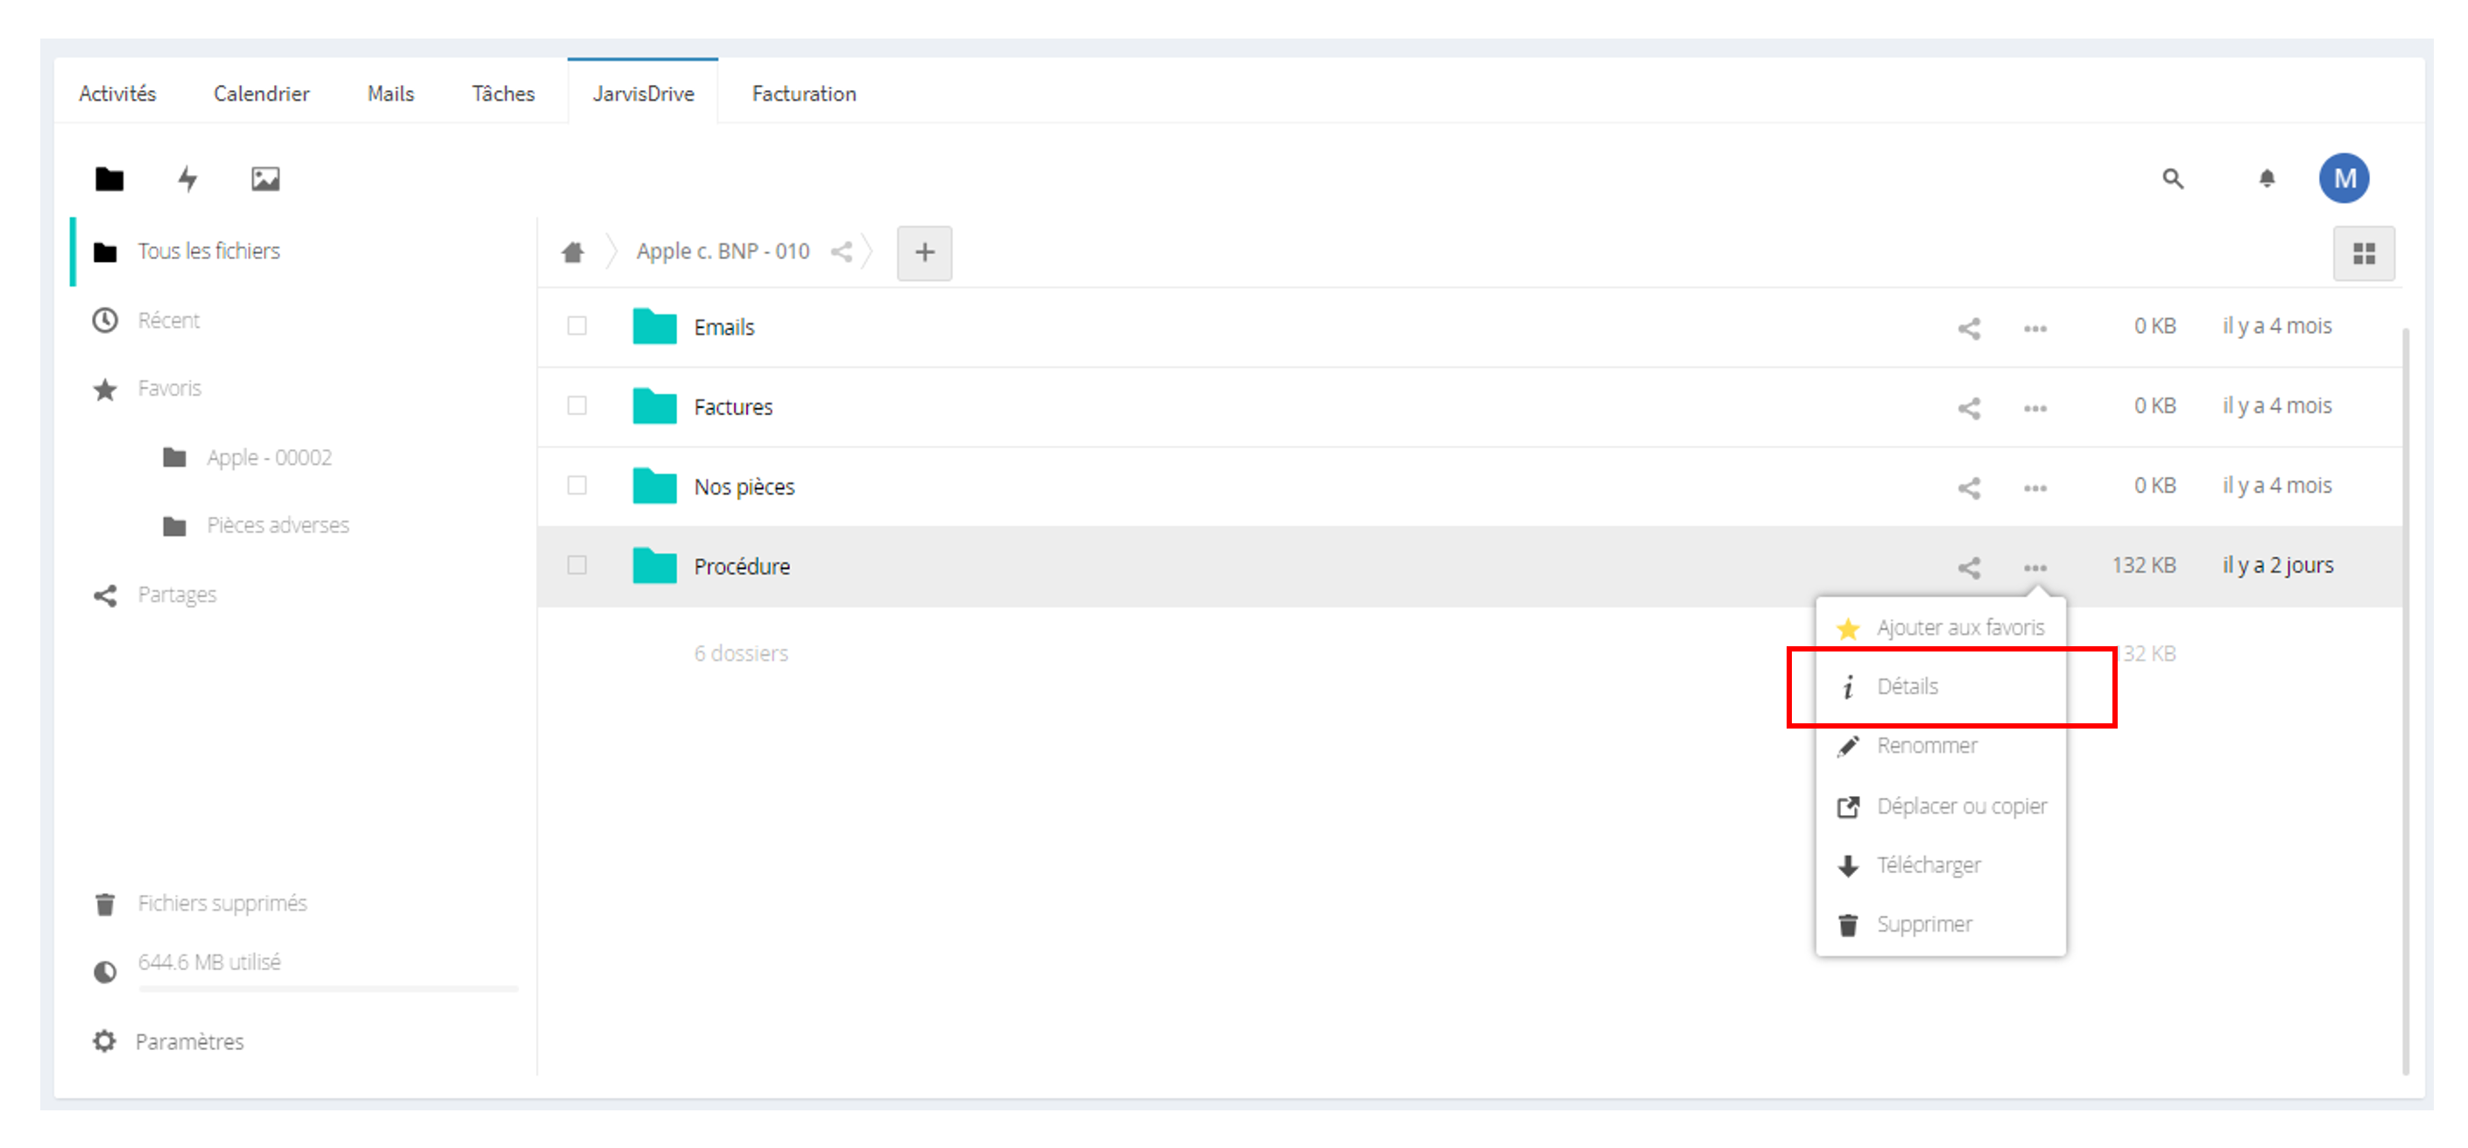Open the Emails folder name
This screenshot has width=2468, height=1148.
click(x=724, y=327)
